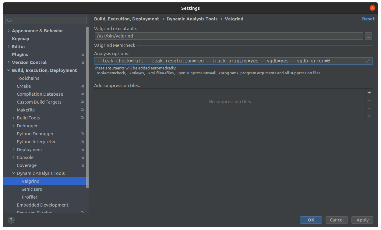Click the search magnifier icon in settings
Image resolution: width=381 pixels, height=230 pixels.
(x=9, y=20)
